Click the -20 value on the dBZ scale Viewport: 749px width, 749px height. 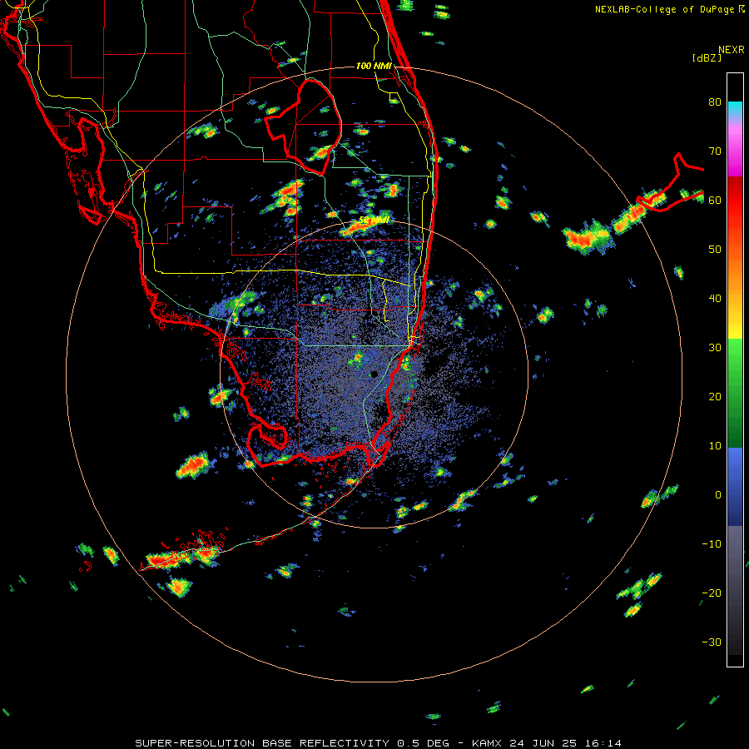point(712,593)
